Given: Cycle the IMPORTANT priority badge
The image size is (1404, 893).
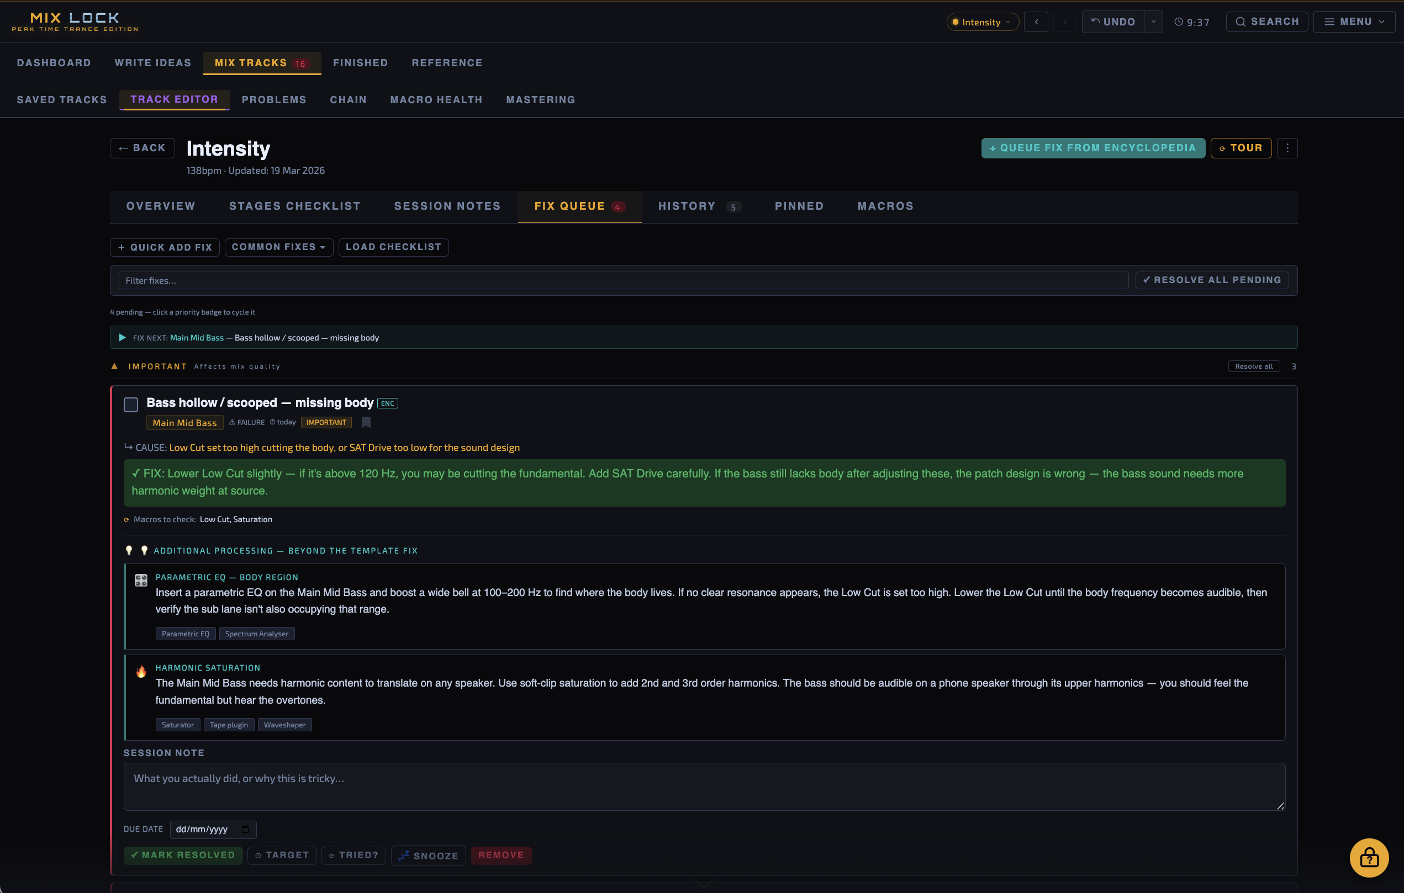Looking at the screenshot, I should (326, 422).
